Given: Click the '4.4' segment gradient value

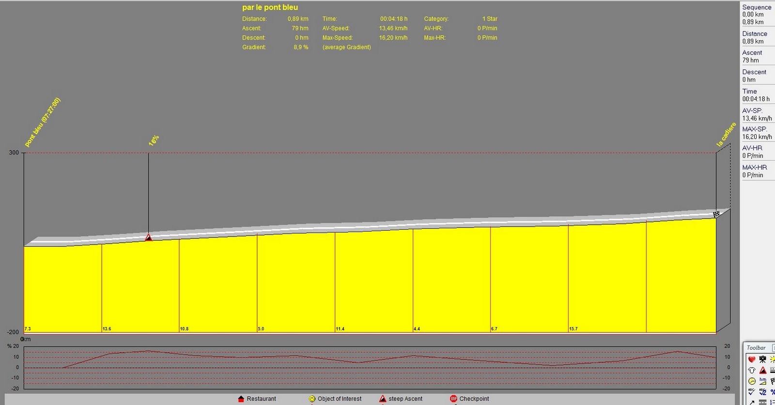Looking at the screenshot, I should [417, 329].
